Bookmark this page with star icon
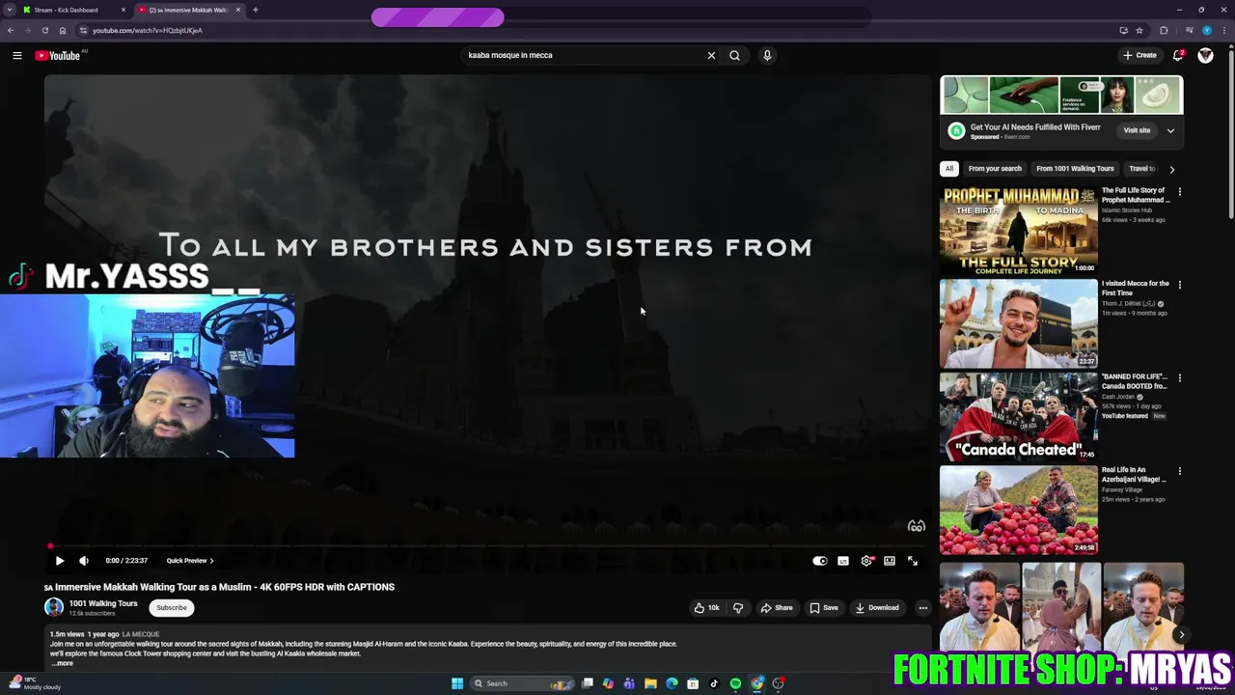This screenshot has height=695, width=1235. pyautogui.click(x=1139, y=30)
